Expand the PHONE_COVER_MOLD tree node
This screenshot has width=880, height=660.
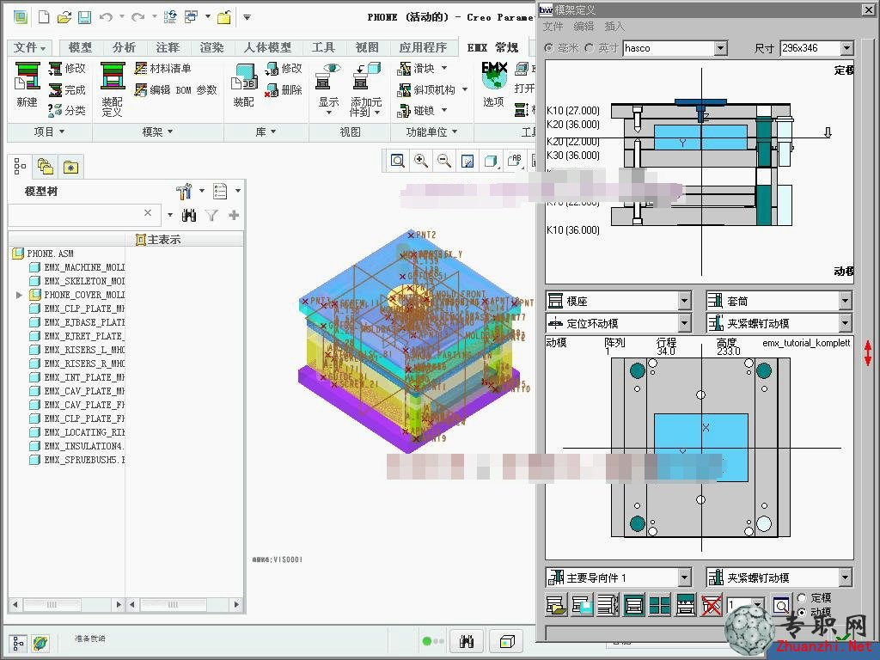pyautogui.click(x=19, y=295)
